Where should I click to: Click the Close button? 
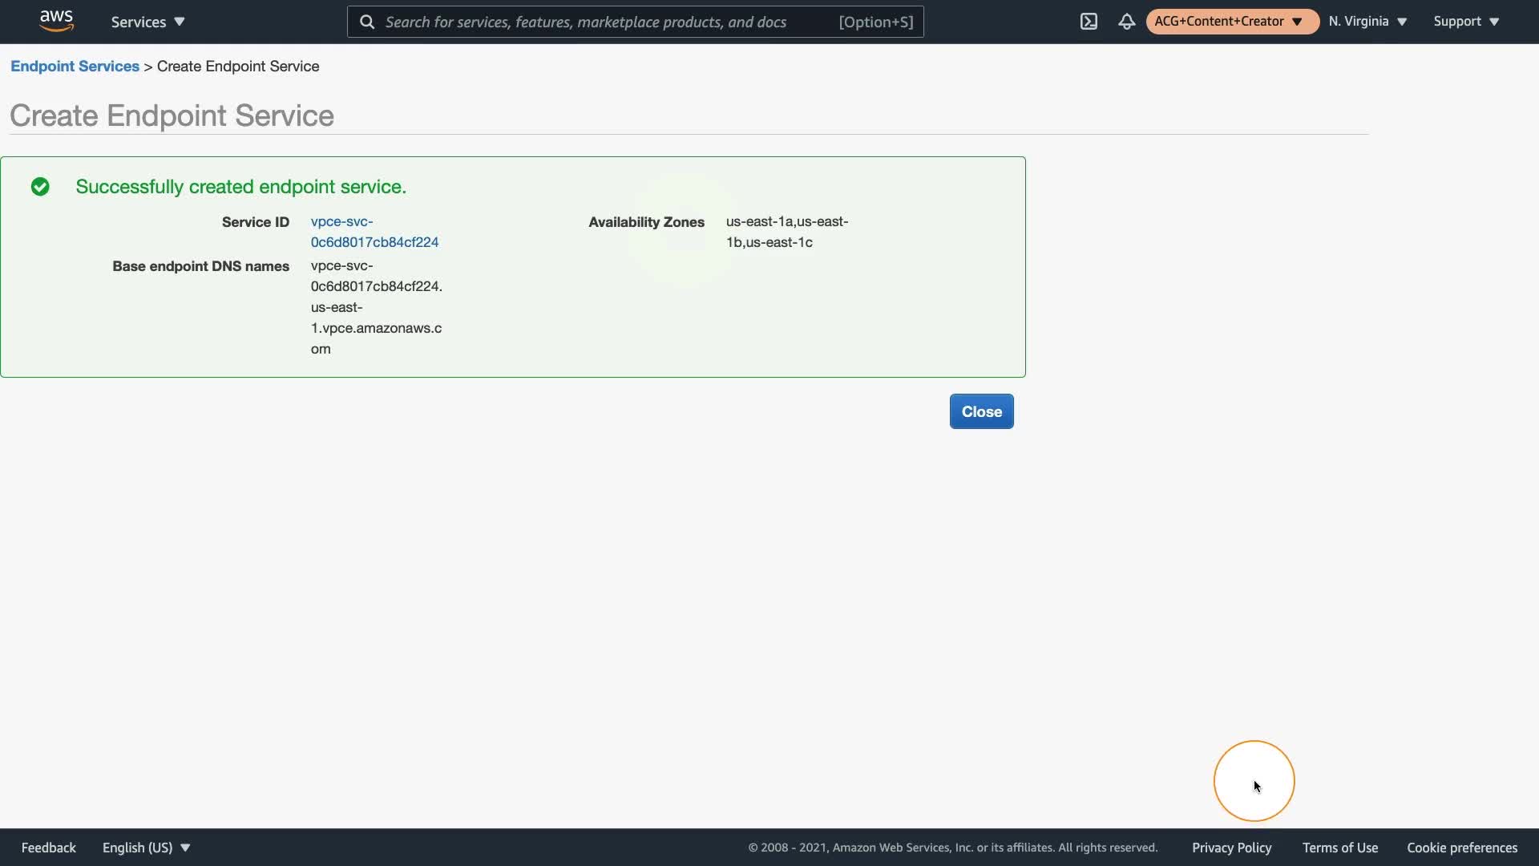981,411
